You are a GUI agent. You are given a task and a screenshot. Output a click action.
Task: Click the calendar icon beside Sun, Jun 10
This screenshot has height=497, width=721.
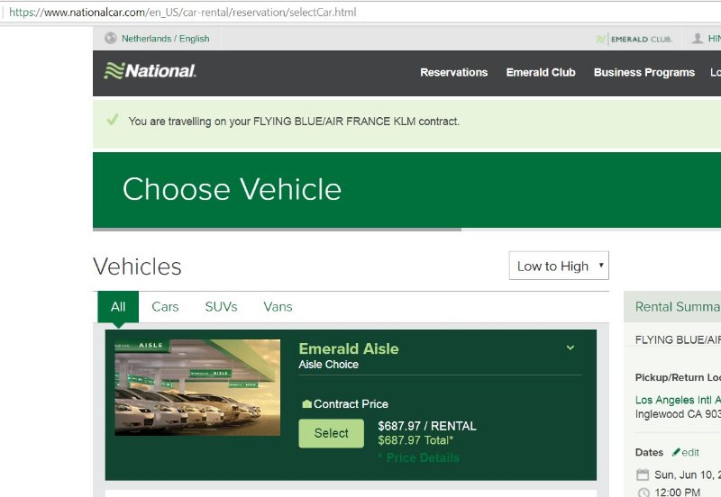click(643, 474)
